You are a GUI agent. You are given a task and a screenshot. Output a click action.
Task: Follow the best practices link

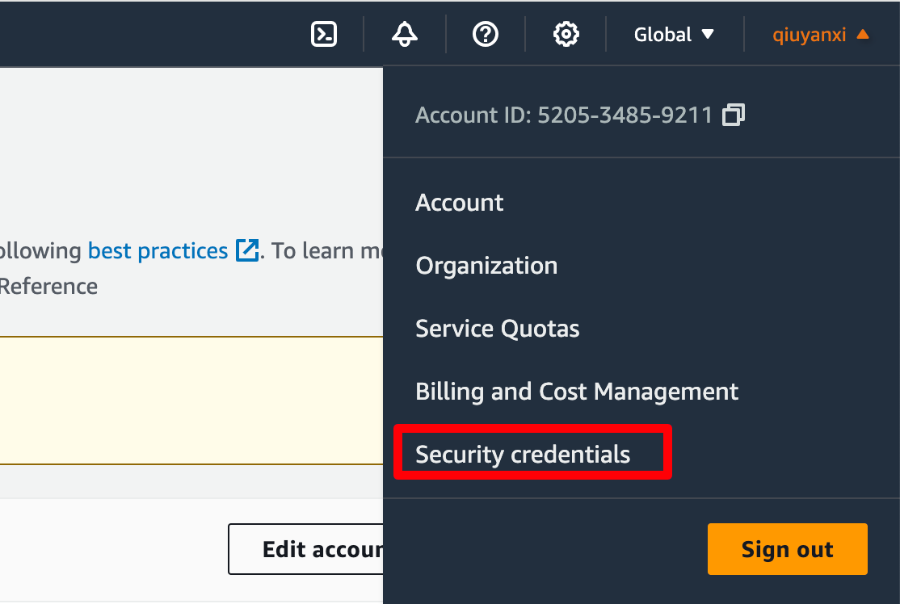tap(158, 250)
